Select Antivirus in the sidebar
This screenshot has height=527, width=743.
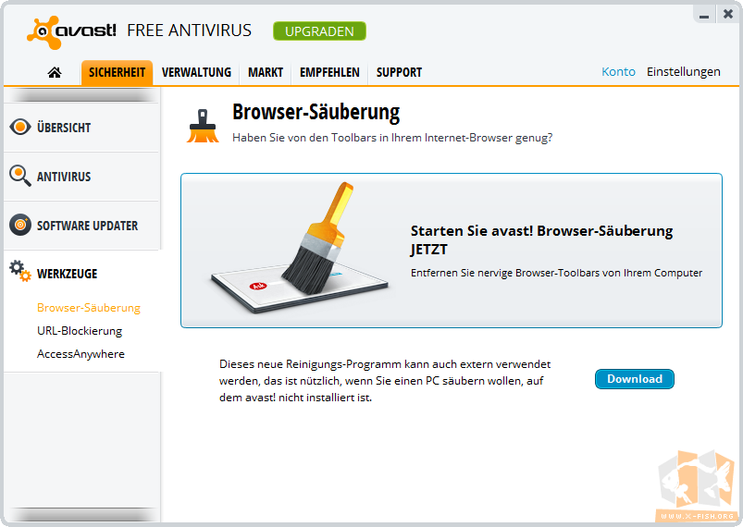click(81, 177)
